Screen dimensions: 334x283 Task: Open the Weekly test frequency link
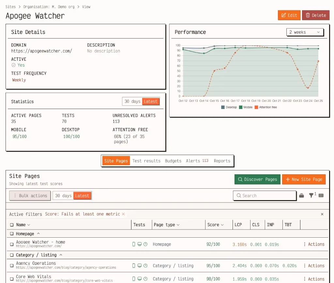(x=19, y=80)
